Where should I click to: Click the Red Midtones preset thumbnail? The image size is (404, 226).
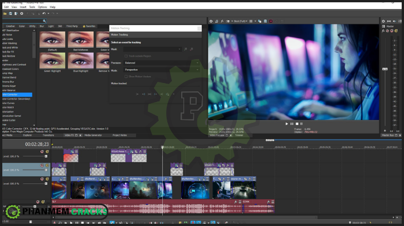tap(80, 40)
